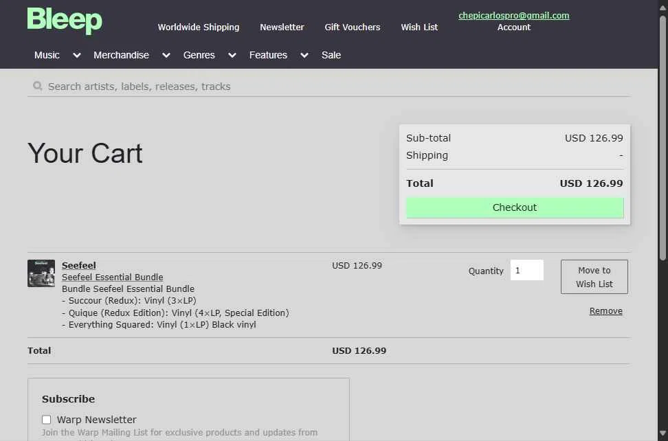Open the Newsletter page
Screen dimensions: 668x441
282,27
